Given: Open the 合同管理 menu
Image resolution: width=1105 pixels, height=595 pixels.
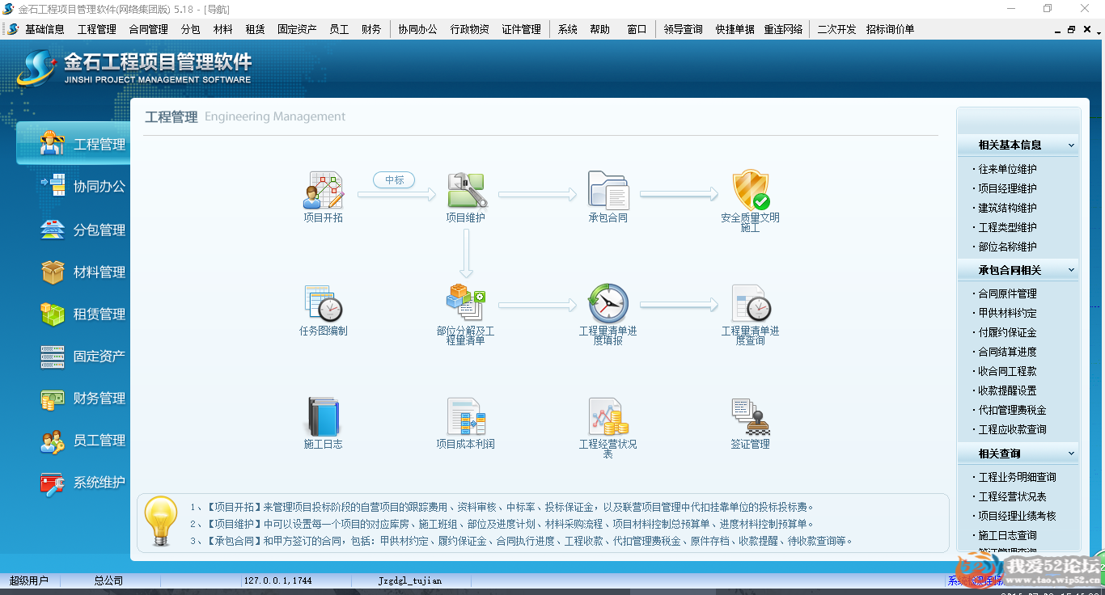Looking at the screenshot, I should click(149, 29).
